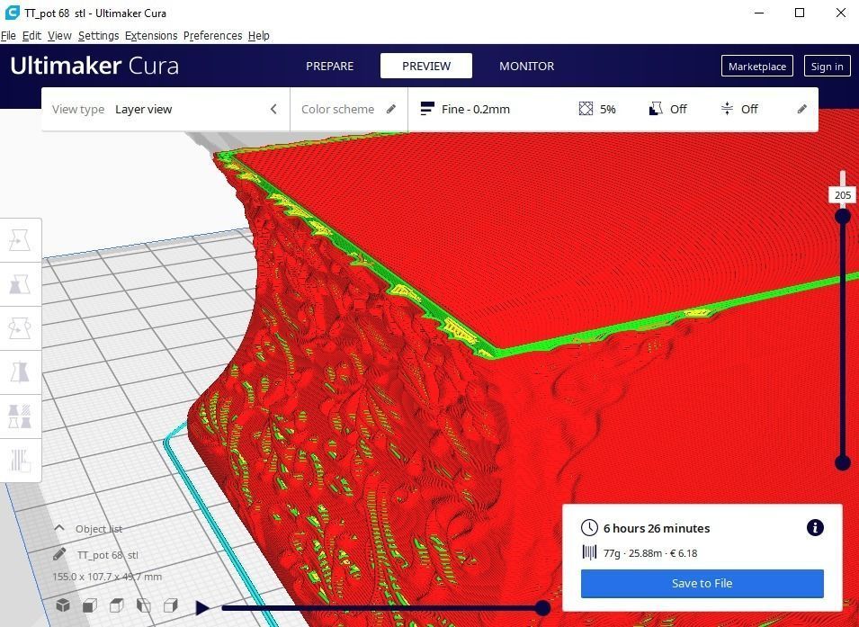Open the Help menu

tap(258, 36)
